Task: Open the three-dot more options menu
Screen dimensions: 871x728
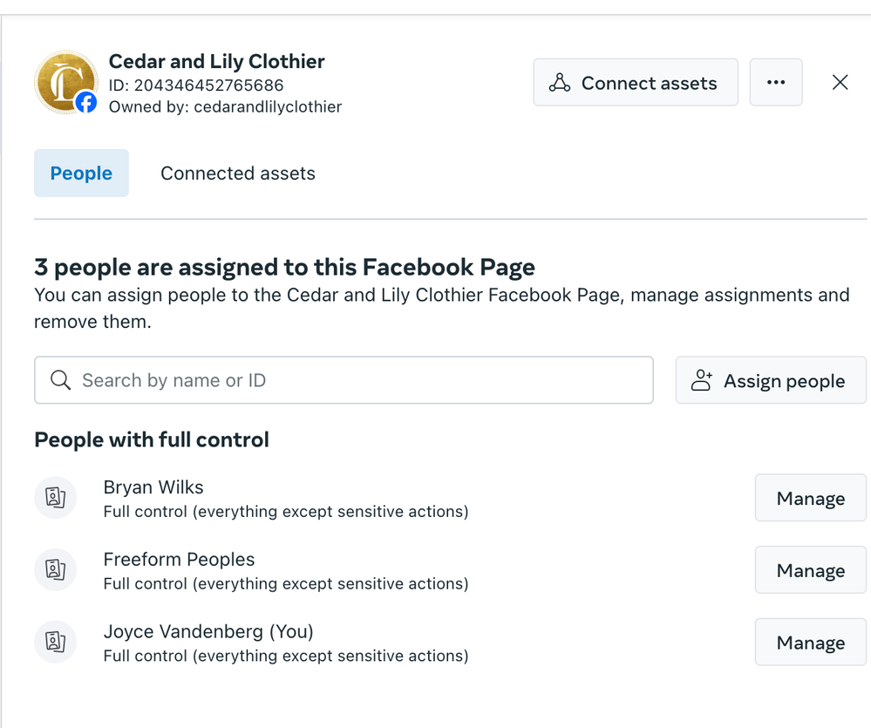Action: tap(776, 83)
